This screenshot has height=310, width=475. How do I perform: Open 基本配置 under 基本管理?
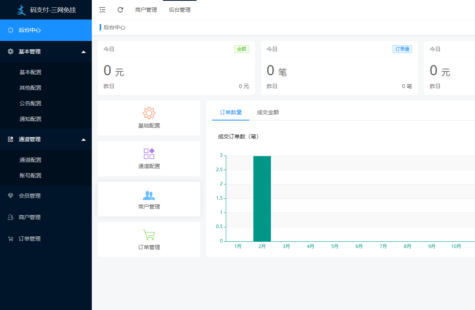tap(30, 72)
